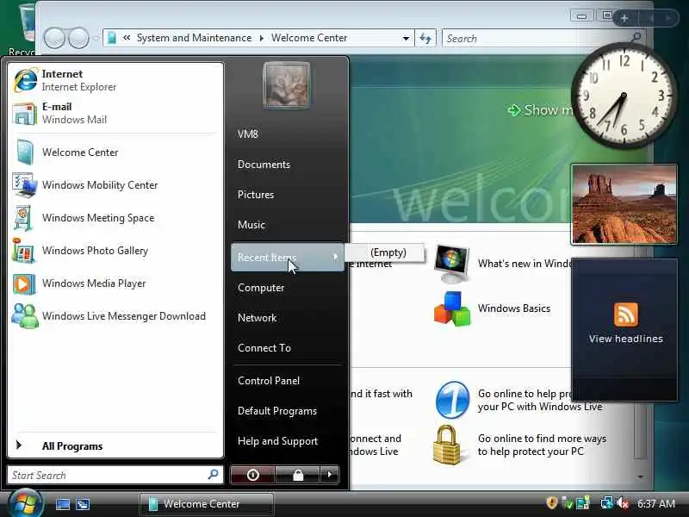Click the sidebar add gadget plus button
This screenshot has height=517, width=689.
[624, 18]
